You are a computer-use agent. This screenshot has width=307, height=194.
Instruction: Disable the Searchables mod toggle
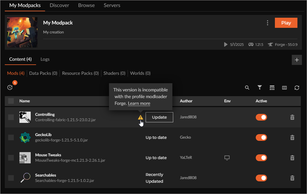(261, 178)
